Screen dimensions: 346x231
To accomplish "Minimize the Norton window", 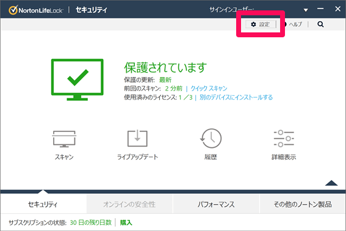I will pyautogui.click(x=320, y=9).
